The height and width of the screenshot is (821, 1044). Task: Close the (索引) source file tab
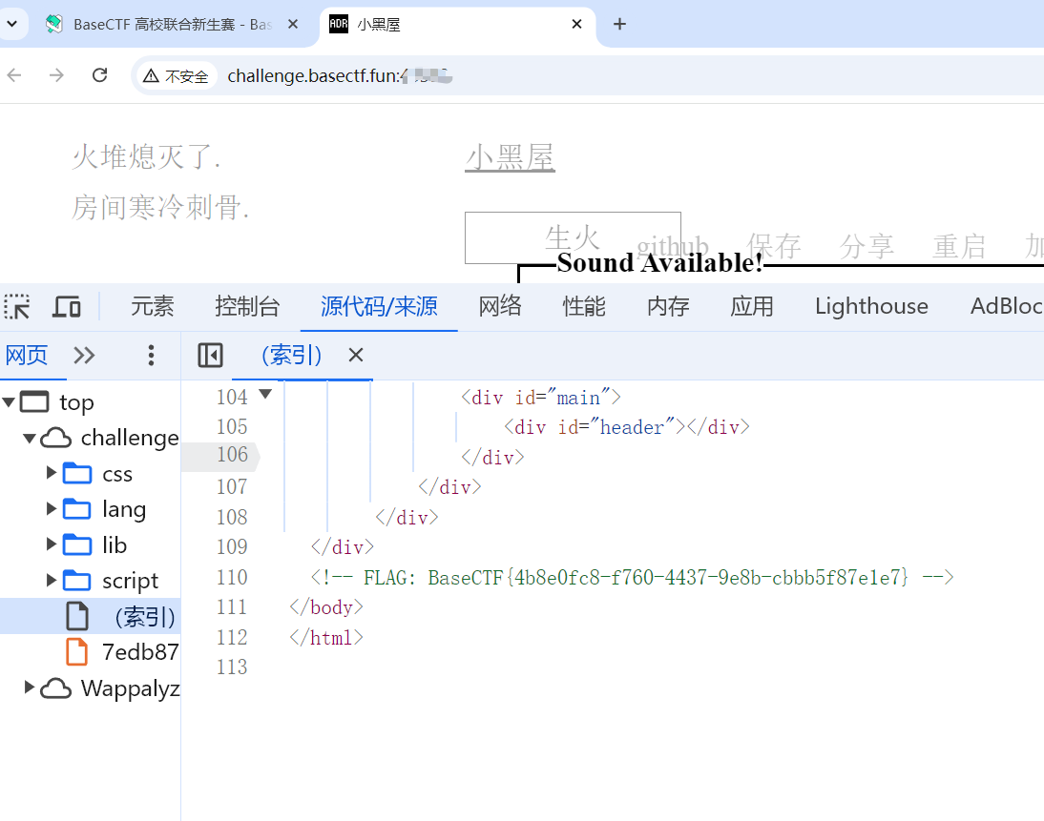coord(356,356)
